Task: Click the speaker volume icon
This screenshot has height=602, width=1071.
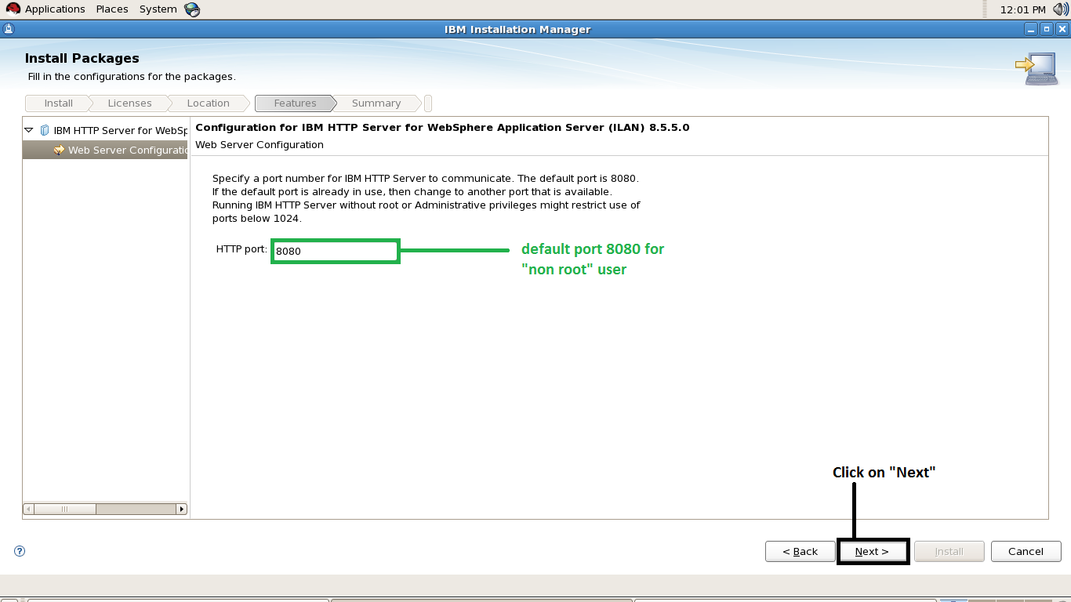Action: pos(1060,9)
